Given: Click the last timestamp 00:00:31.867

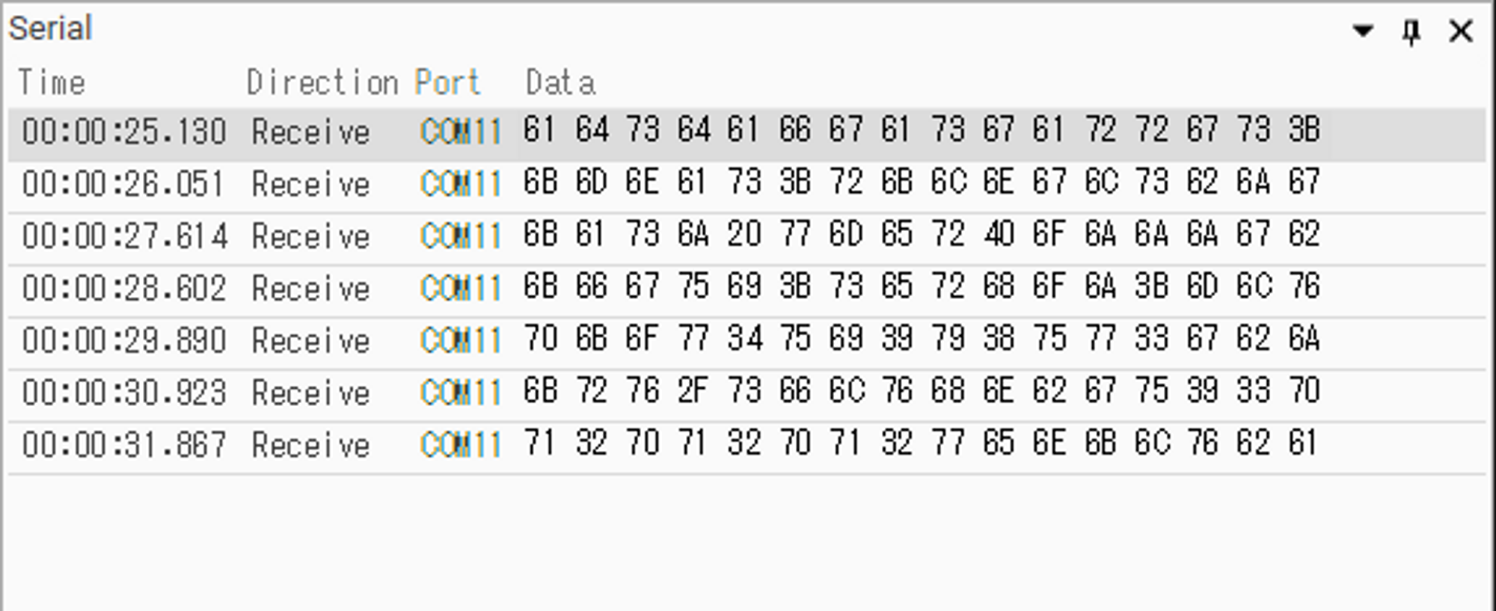Looking at the screenshot, I should click(124, 445).
